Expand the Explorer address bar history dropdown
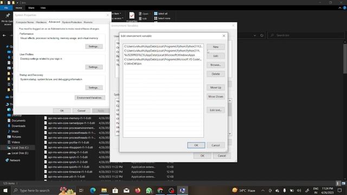 (x=255, y=35)
